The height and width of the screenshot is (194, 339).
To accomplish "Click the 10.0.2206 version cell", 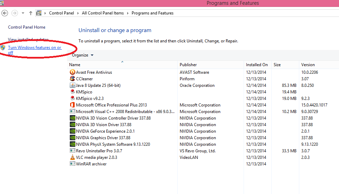I will pos(310,72).
